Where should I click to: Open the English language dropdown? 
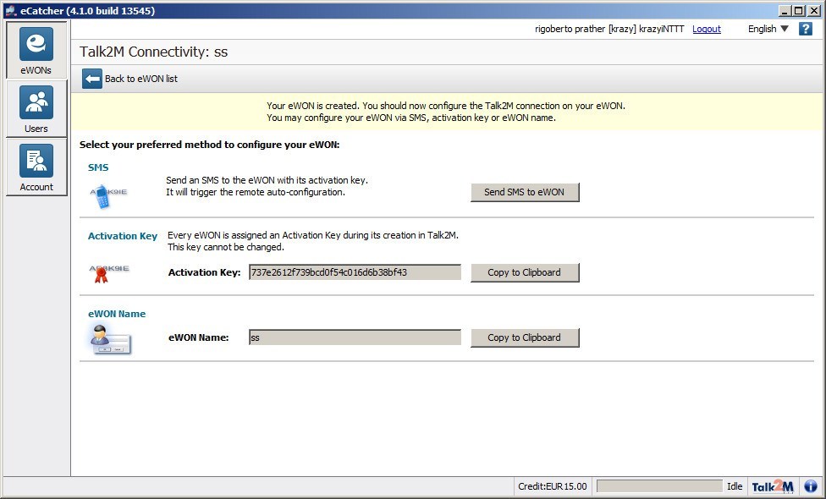768,29
